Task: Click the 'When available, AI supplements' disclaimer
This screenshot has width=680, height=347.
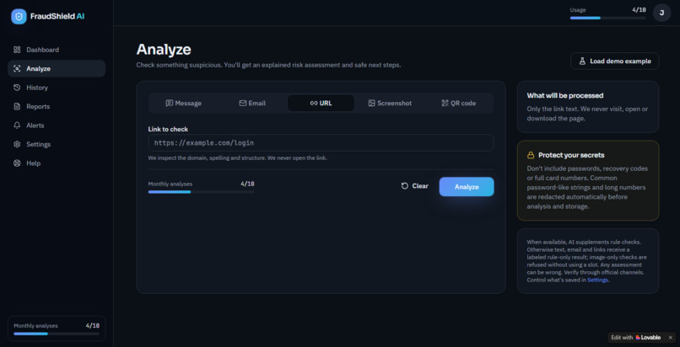Action: click(585, 261)
